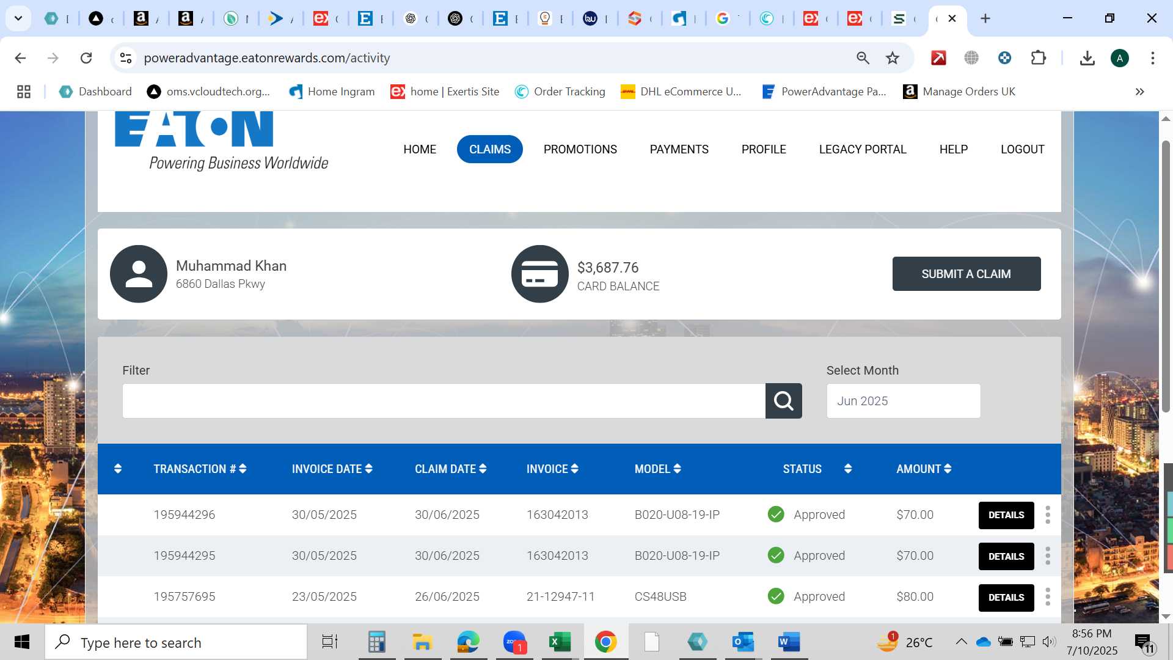Open the Home Ingram bookmark
This screenshot has height=660, width=1173.
click(332, 92)
